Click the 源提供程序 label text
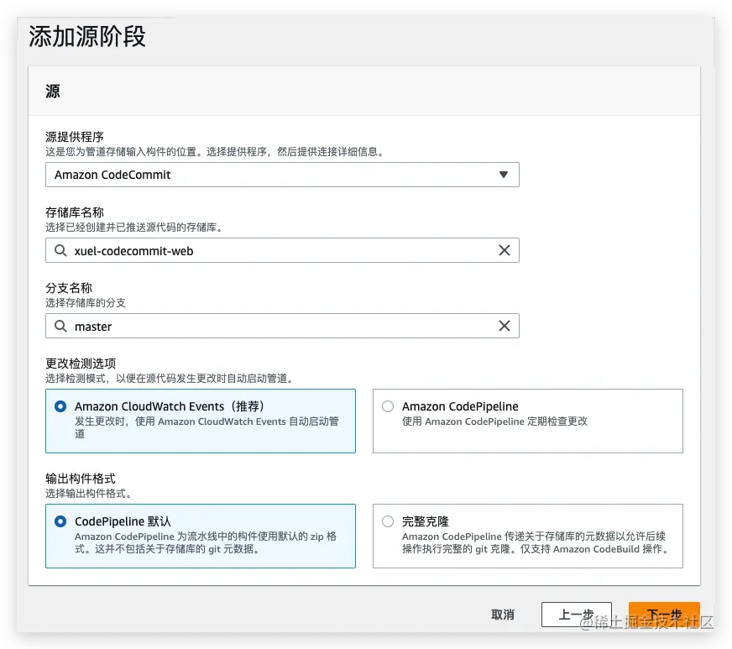This screenshot has width=732, height=649. point(75,137)
